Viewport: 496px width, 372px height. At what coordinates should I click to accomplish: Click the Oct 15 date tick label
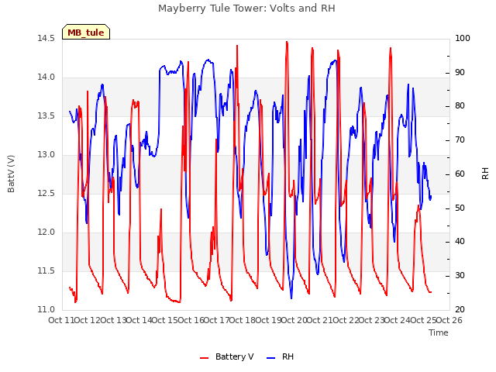pos(165,320)
